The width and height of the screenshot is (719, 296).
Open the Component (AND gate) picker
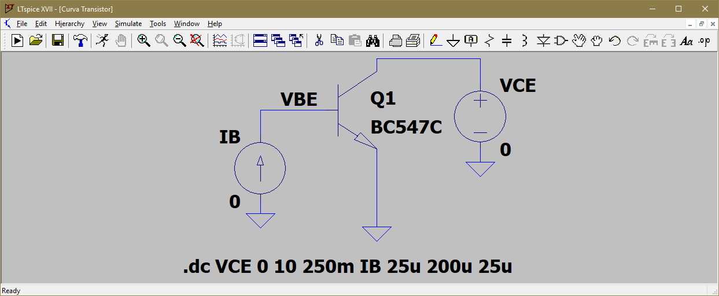(561, 40)
